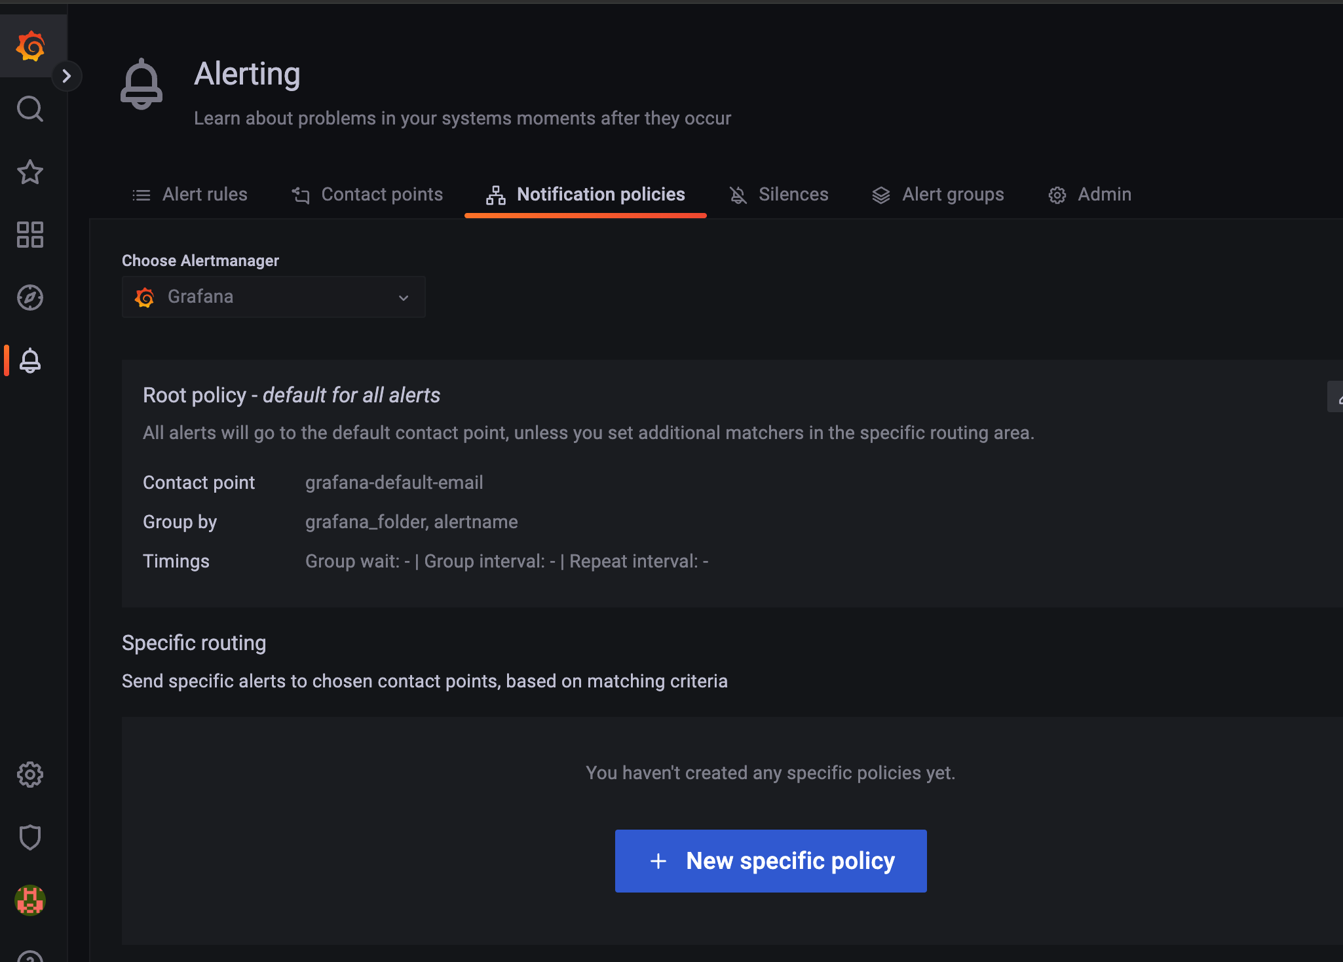
Task: Open the Silences tab
Action: [779, 195]
